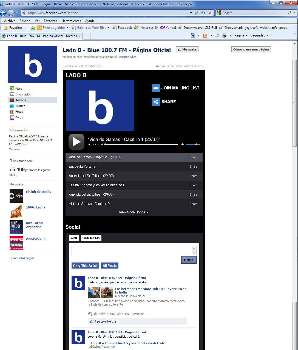Stop loading with the red X icon
Image resolution: width=298 pixels, height=350 pixels.
210,13
